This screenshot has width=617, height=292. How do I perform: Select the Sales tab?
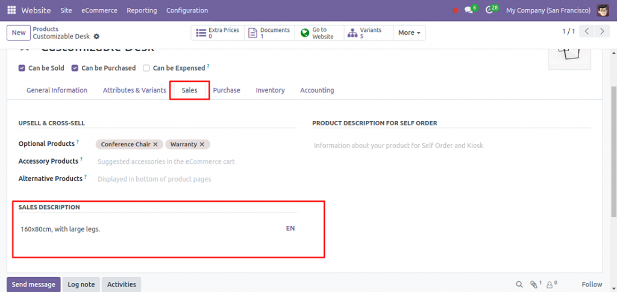click(x=189, y=90)
